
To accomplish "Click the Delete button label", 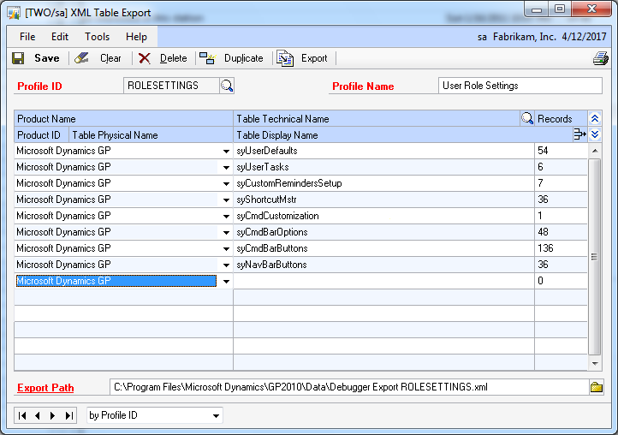I will (x=174, y=58).
